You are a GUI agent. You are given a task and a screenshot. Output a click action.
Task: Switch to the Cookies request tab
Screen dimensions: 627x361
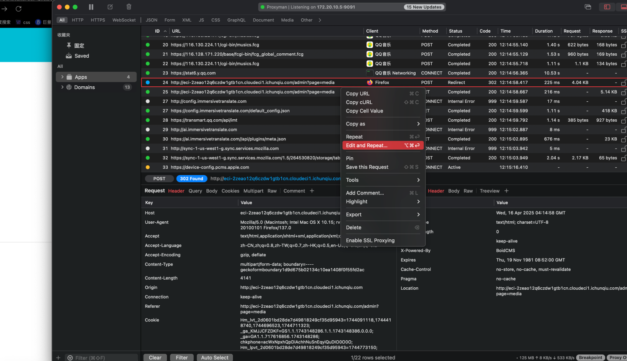point(230,191)
